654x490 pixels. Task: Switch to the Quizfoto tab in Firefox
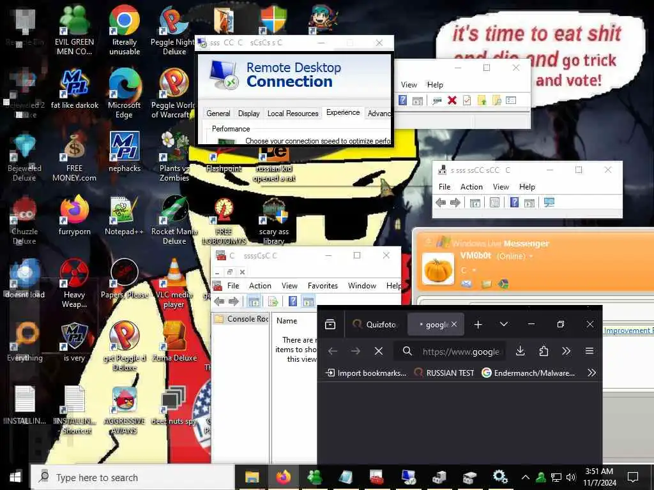click(x=374, y=325)
